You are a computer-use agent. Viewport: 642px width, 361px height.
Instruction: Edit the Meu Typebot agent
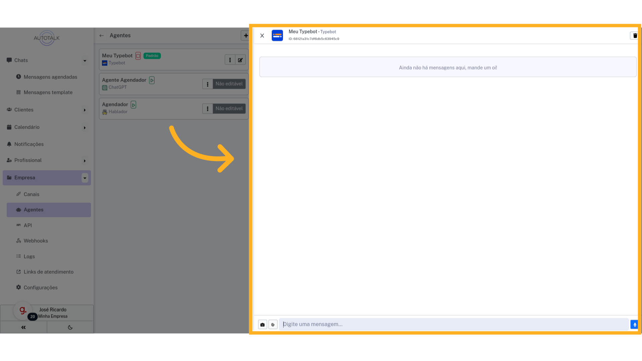tap(240, 60)
